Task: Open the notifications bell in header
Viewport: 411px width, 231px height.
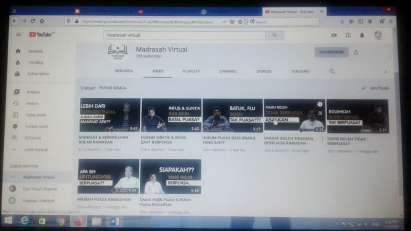Action: [x=362, y=35]
